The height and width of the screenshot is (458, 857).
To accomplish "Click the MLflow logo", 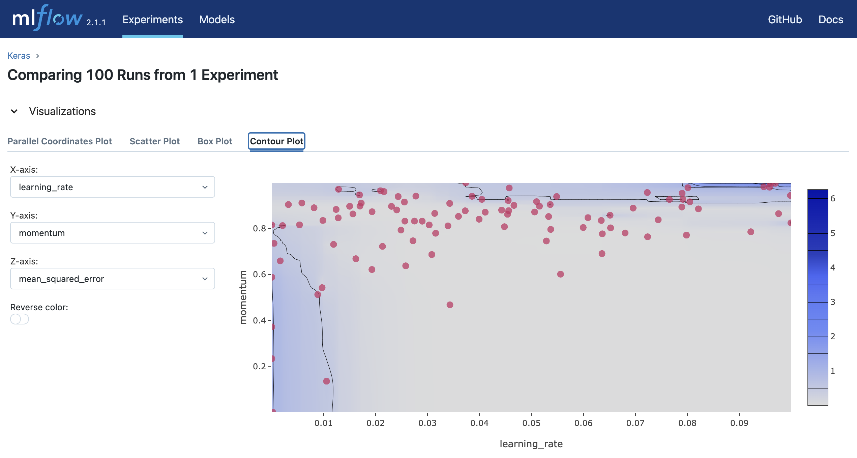I will pos(47,18).
